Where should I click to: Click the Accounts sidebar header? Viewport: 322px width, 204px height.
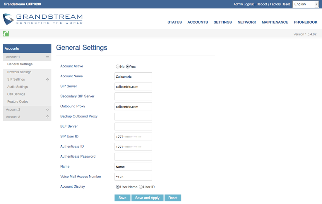coord(27,48)
